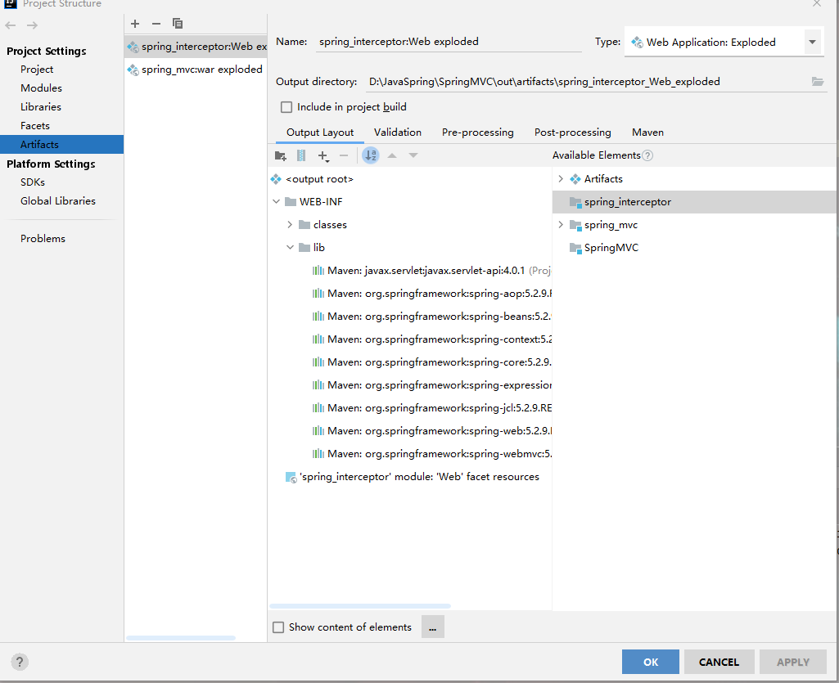839x683 pixels.
Task: Select the SpringMVC module in Available Elements
Action: click(x=604, y=248)
